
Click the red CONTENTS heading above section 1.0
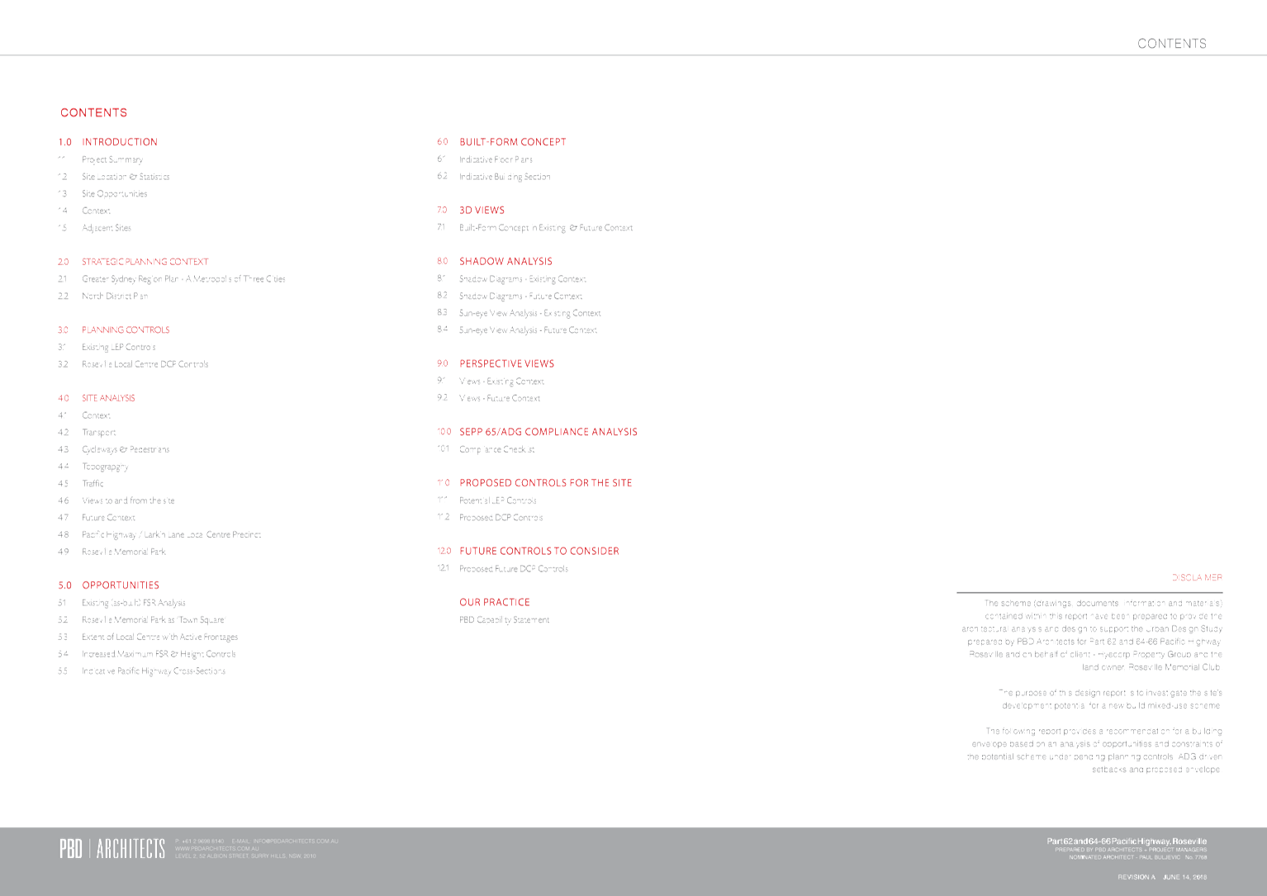tap(93, 113)
